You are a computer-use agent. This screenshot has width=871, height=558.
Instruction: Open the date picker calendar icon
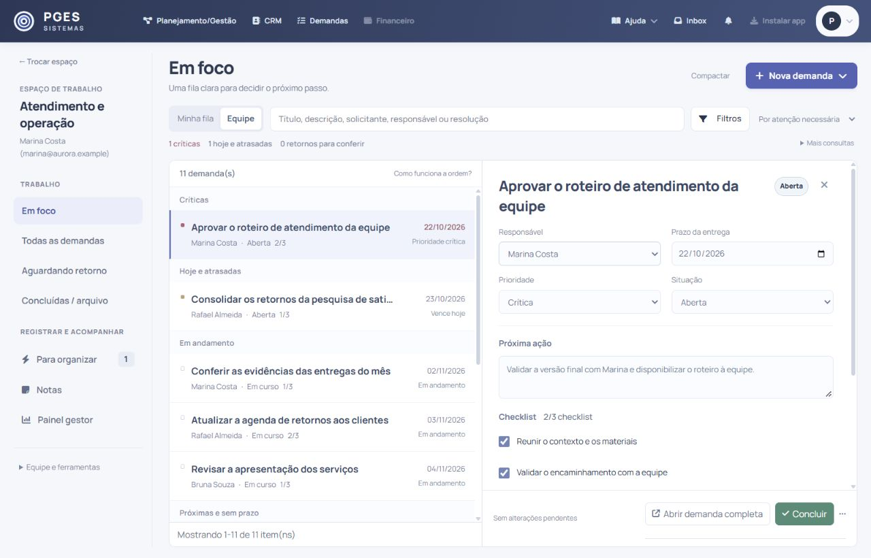821,254
